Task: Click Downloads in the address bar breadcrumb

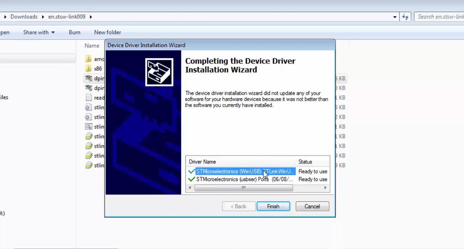Action: pos(24,17)
